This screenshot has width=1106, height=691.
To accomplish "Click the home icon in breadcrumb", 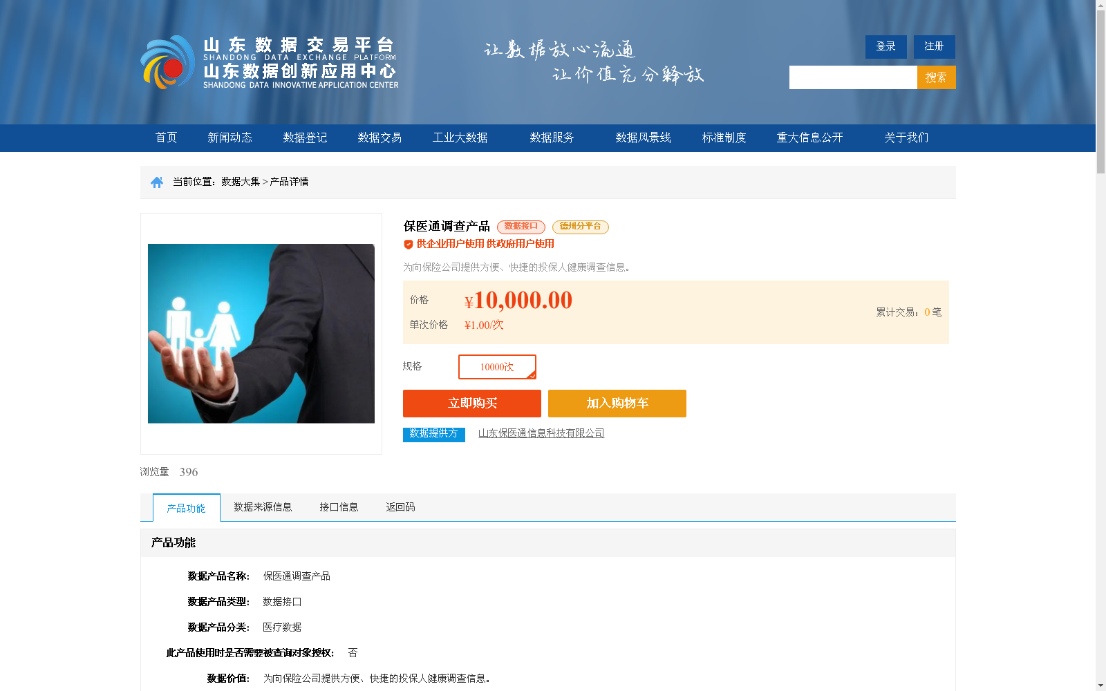I will click(157, 182).
